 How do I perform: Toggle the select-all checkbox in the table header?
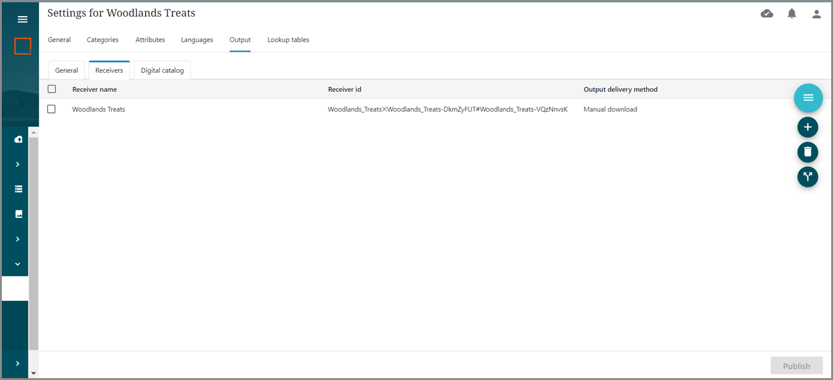[52, 89]
